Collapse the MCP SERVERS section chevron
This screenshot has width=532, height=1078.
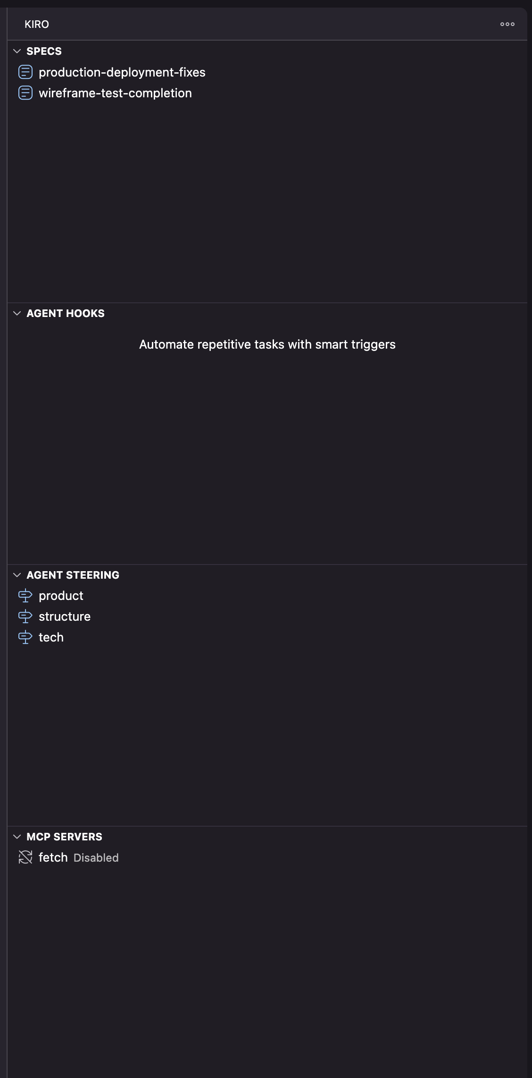(17, 837)
